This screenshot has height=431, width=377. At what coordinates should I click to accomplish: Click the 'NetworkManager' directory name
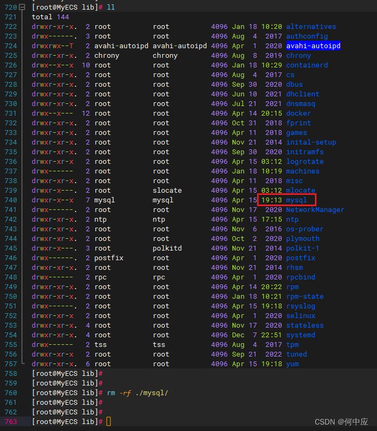315,210
